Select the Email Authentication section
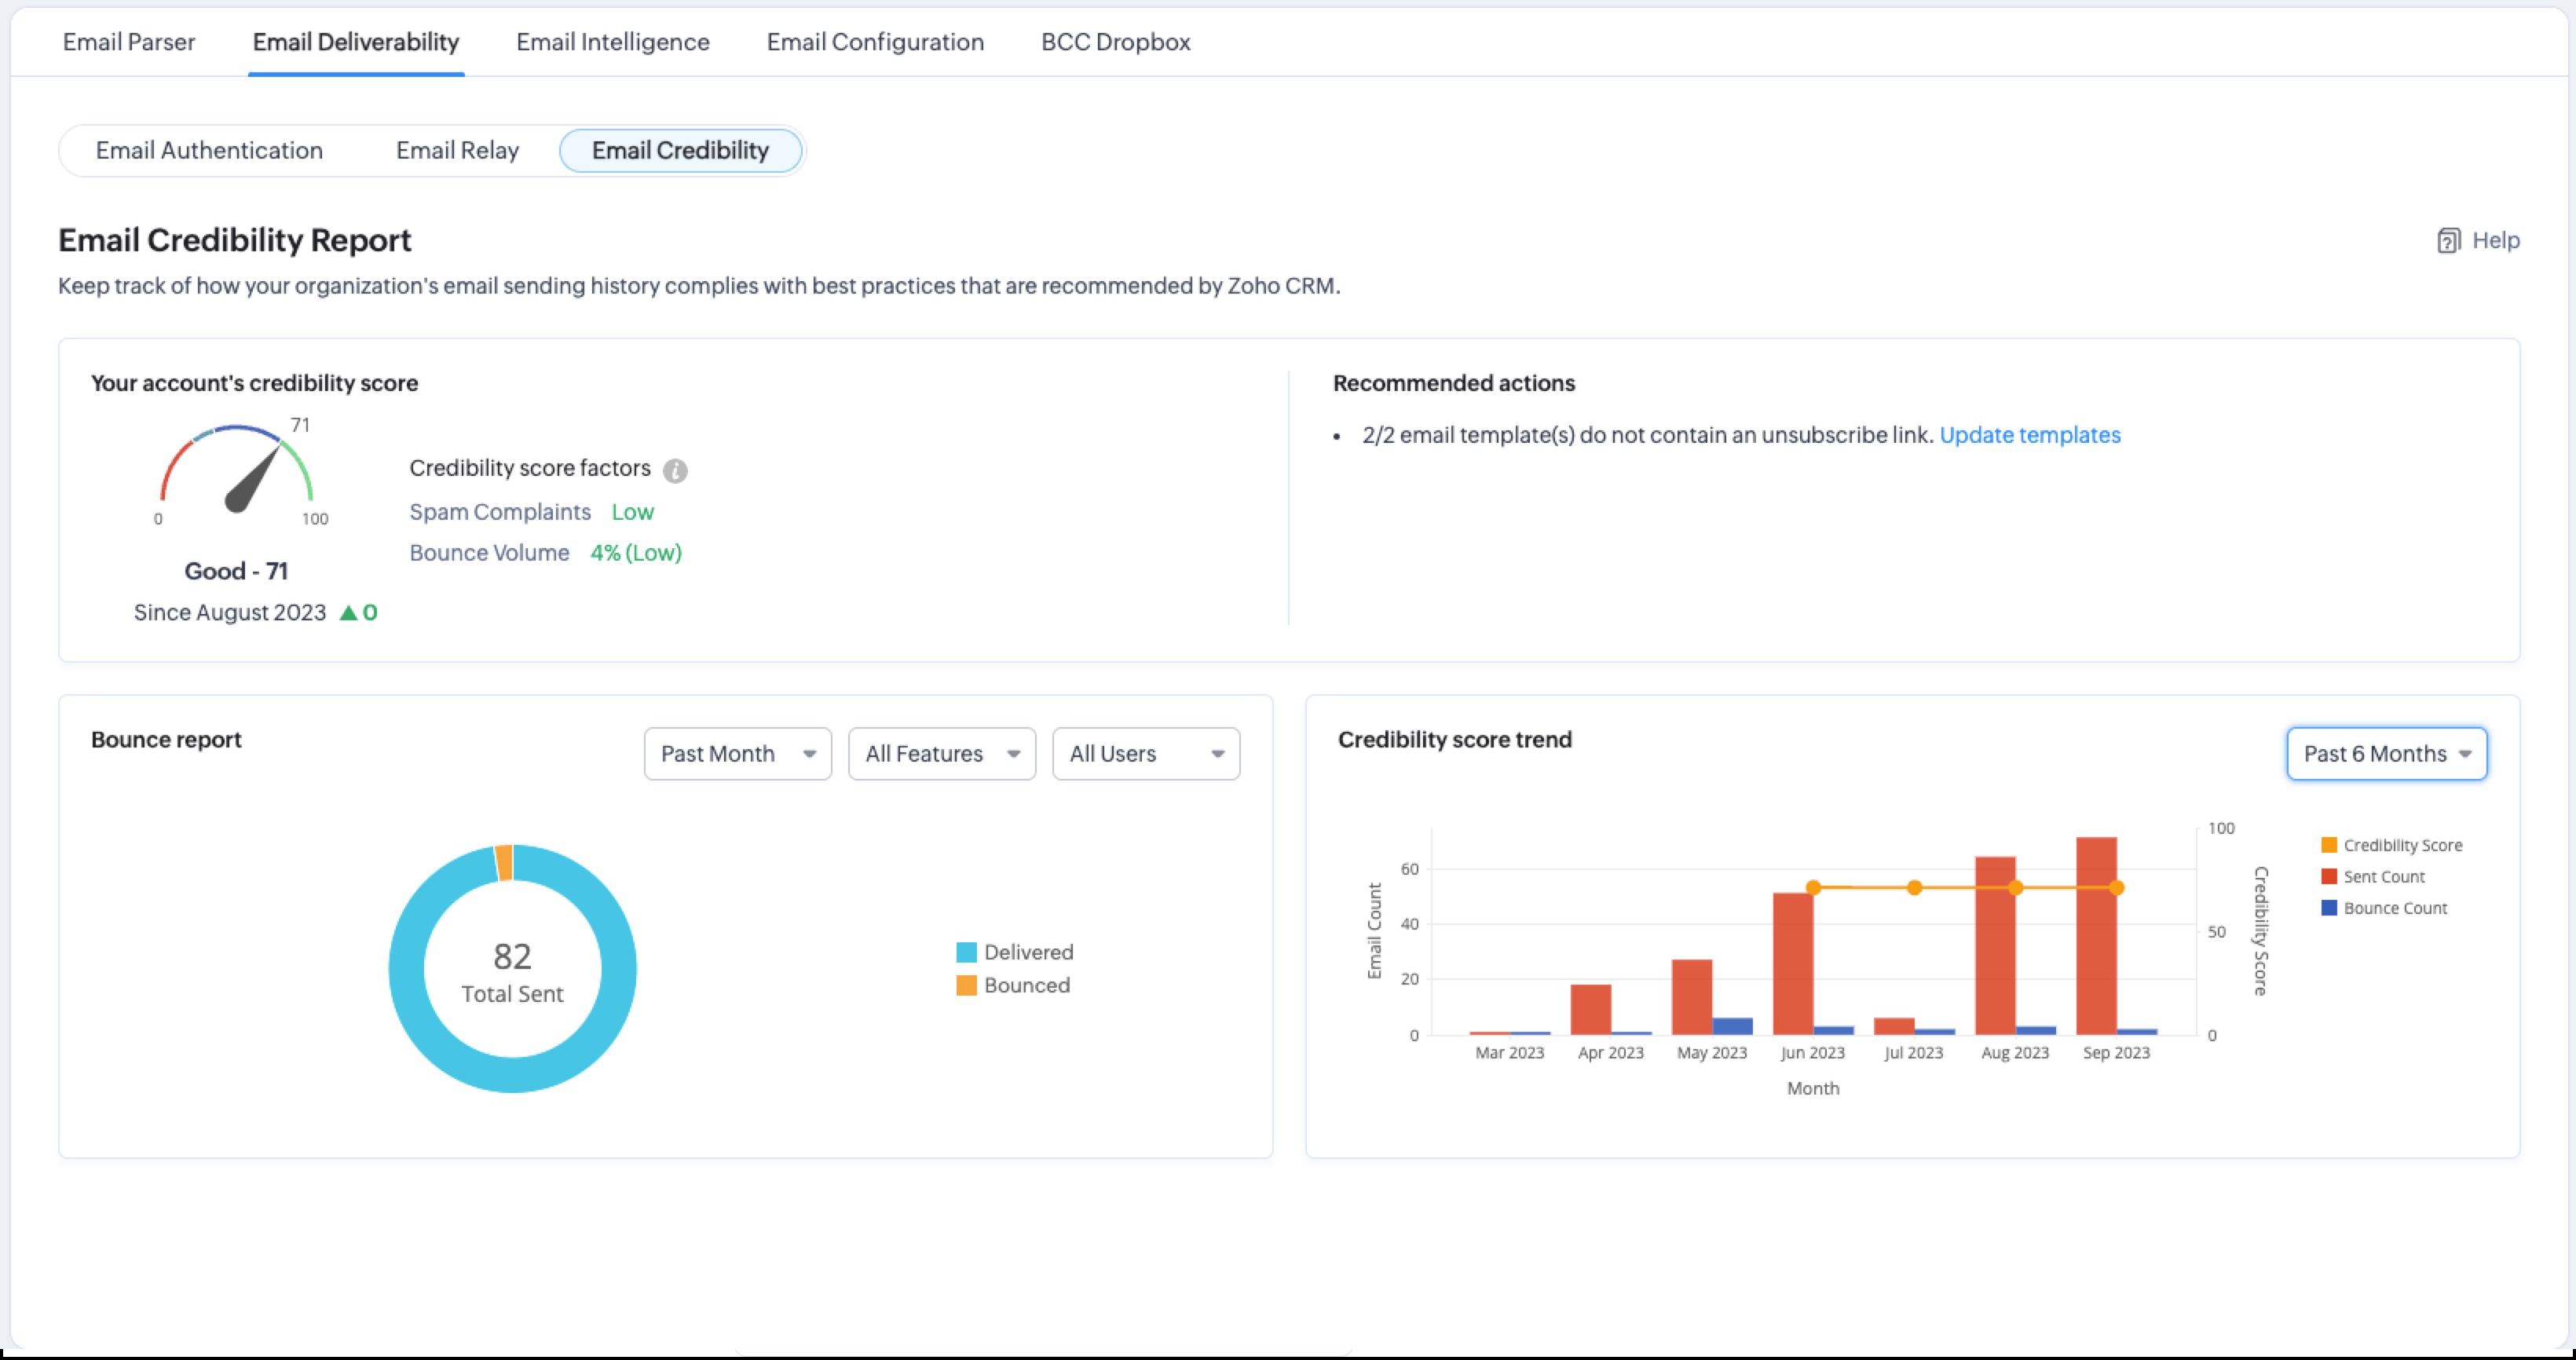The width and height of the screenshot is (2576, 1360). [x=209, y=151]
